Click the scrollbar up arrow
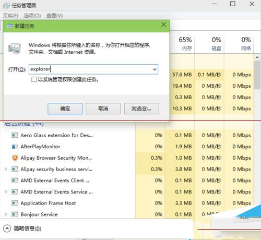 coord(257,57)
